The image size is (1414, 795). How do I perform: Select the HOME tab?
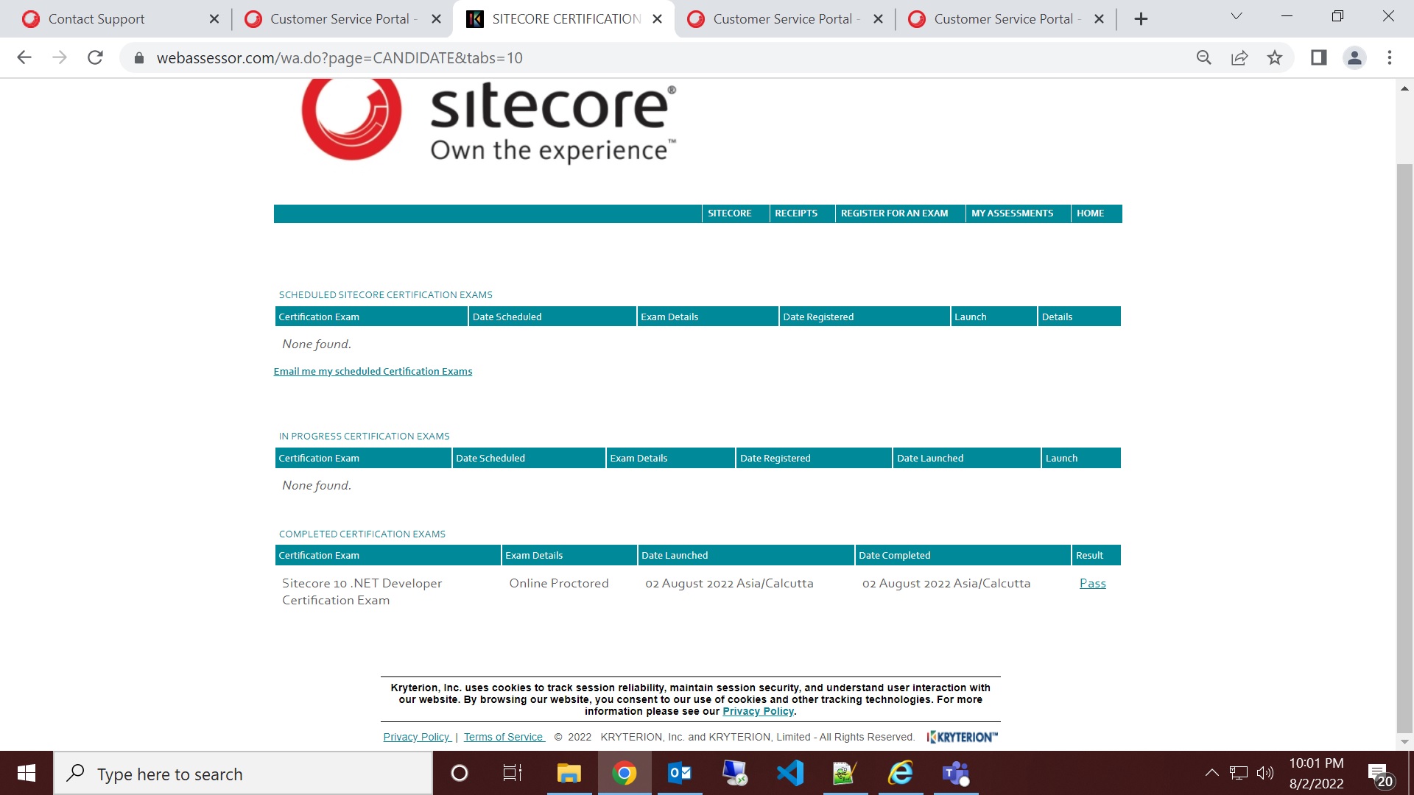(x=1091, y=213)
